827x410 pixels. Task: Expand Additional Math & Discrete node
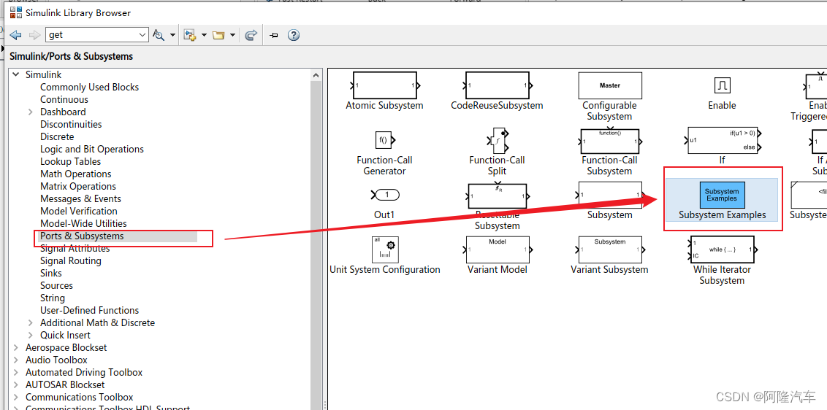click(x=30, y=323)
